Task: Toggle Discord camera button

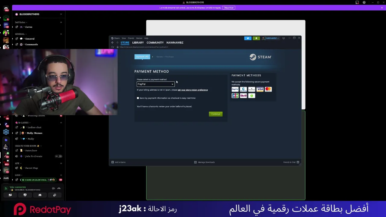Action: click(10, 195)
